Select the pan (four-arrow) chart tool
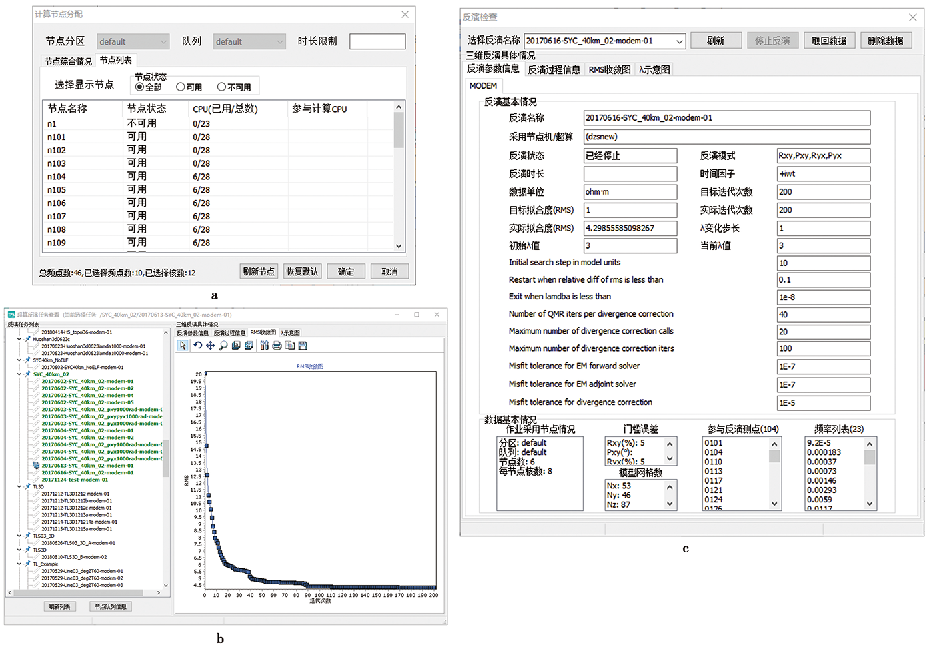The height and width of the screenshot is (649, 933). pos(210,345)
